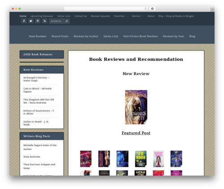
Task: Click the pink Sleepless cover thumbnail
Action: (159, 159)
